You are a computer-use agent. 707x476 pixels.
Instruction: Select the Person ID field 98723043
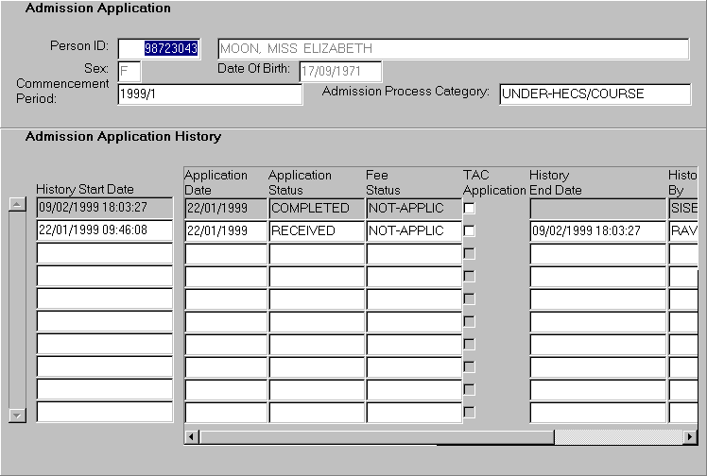click(159, 48)
